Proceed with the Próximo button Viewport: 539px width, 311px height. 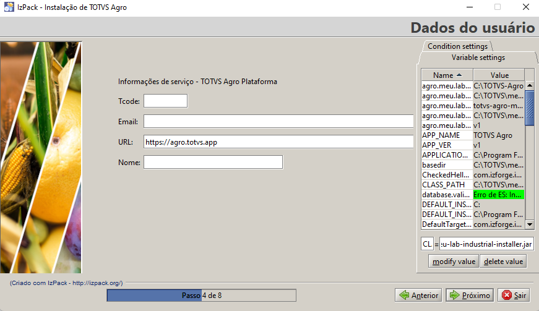click(470, 295)
